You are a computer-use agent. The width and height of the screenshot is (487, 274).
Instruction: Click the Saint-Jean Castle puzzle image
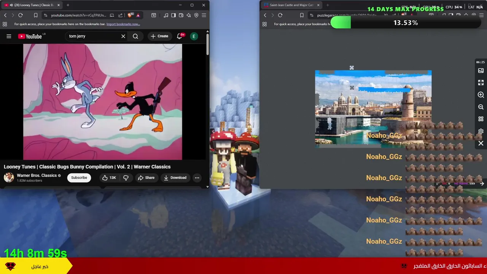point(373,108)
